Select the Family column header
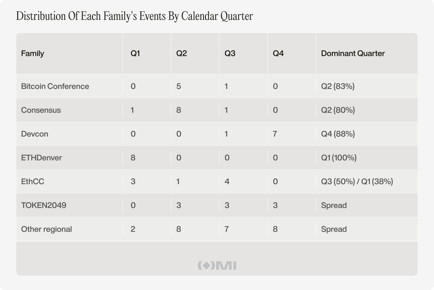The width and height of the screenshot is (434, 290). pos(32,53)
